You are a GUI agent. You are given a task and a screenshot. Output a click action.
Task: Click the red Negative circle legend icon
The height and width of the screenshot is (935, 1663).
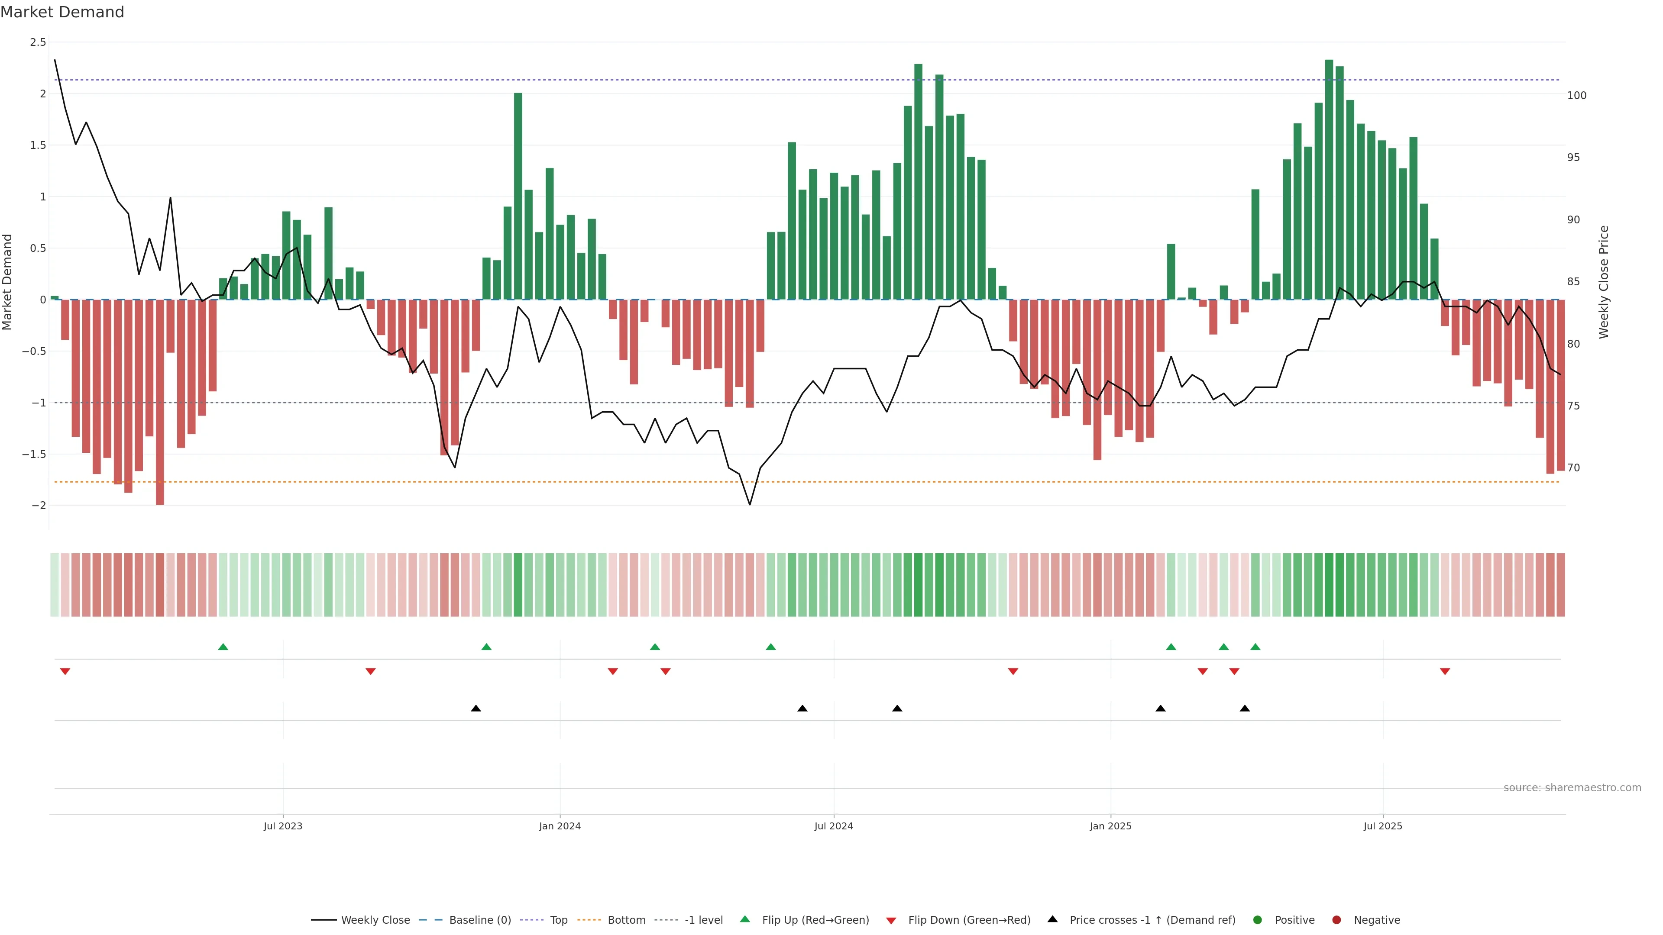click(1336, 920)
